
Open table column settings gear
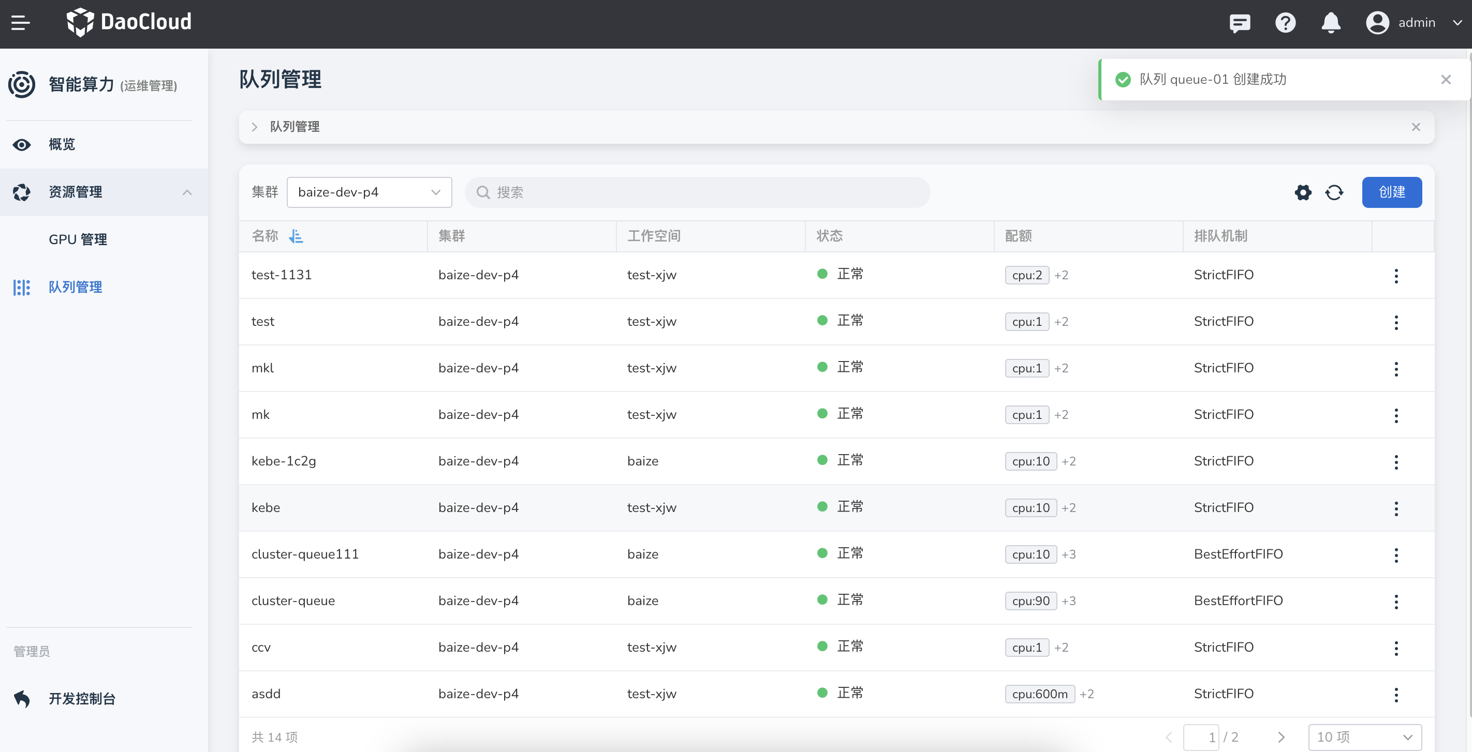pos(1303,192)
